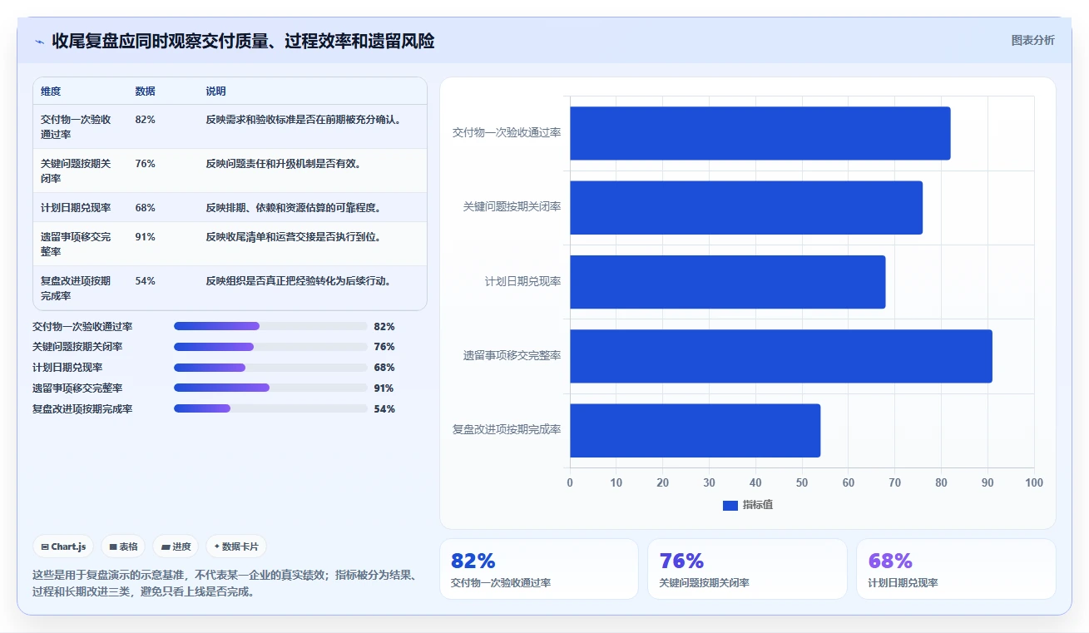Click the Chart.js chip
Image resolution: width=1089 pixels, height=633 pixels.
64,546
